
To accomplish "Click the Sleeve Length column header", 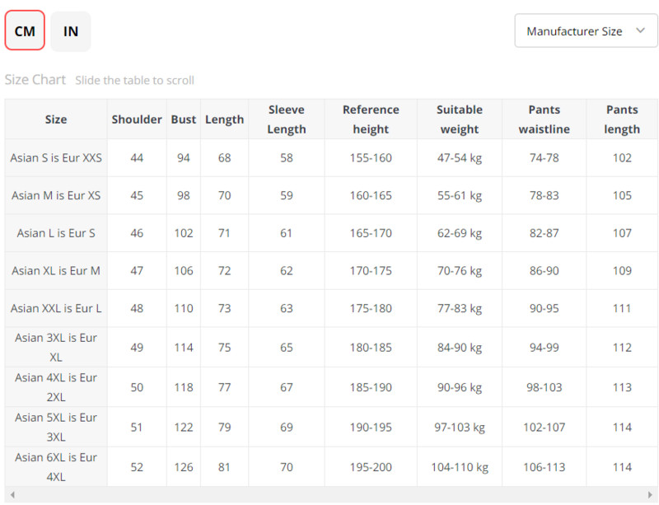I will (287, 119).
